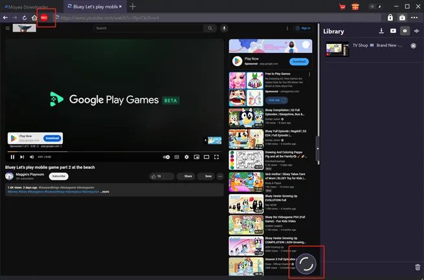Open a new tab with plus button
The width and height of the screenshot is (424, 280).
pos(133,6)
